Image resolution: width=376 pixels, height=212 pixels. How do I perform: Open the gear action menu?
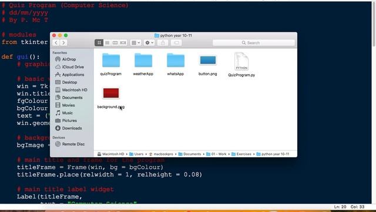(x=149, y=43)
